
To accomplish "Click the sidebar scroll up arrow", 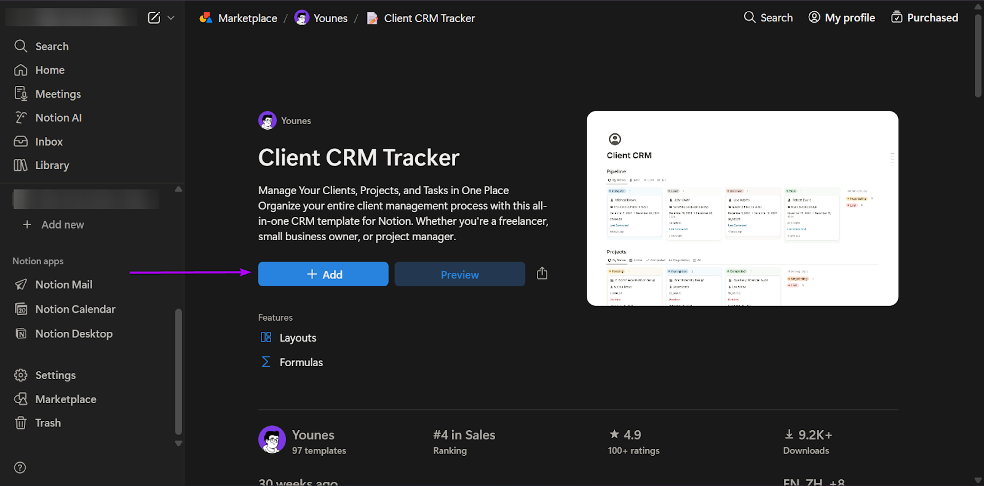I will (178, 189).
